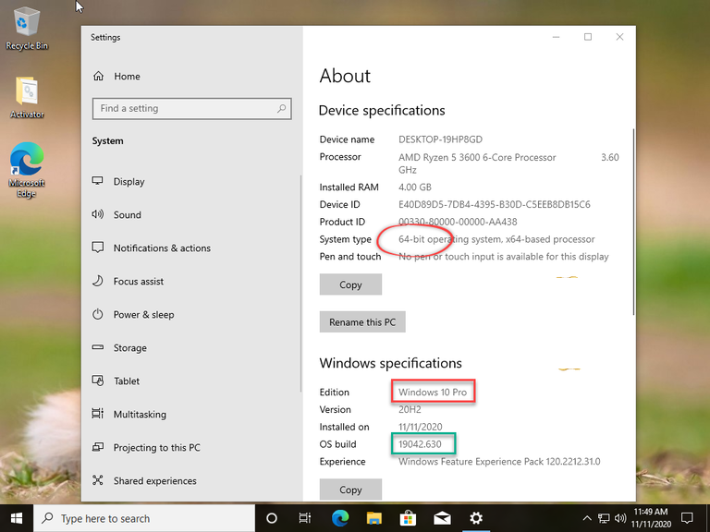Image resolution: width=710 pixels, height=532 pixels.
Task: Click the Type here to search box
Action: [144, 518]
